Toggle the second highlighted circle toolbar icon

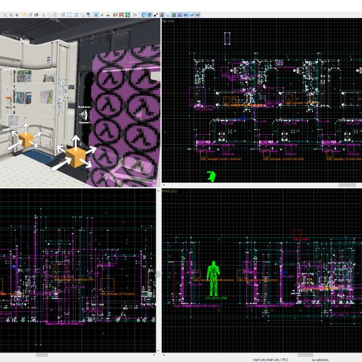tap(150, 14)
